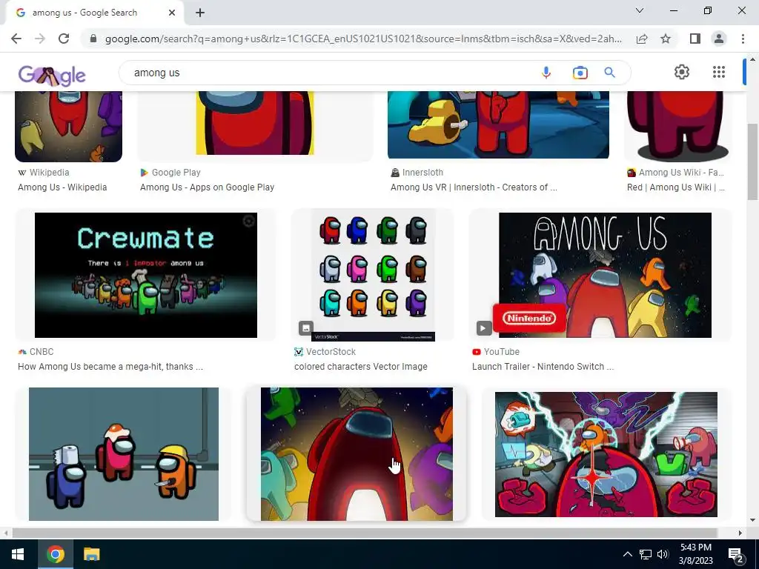Reload the page with refresh icon
The width and height of the screenshot is (759, 569).
pyautogui.click(x=64, y=39)
